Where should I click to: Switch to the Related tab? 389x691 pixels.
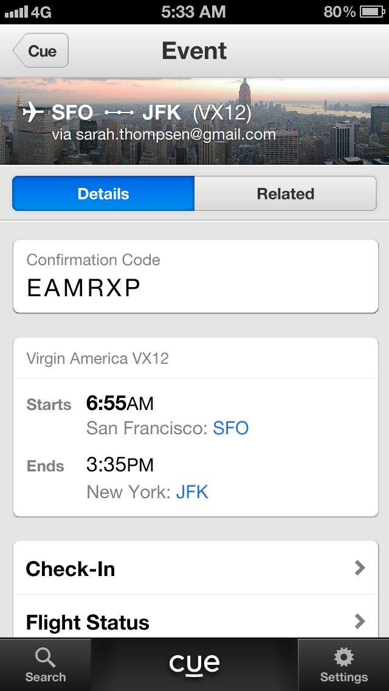tap(285, 194)
